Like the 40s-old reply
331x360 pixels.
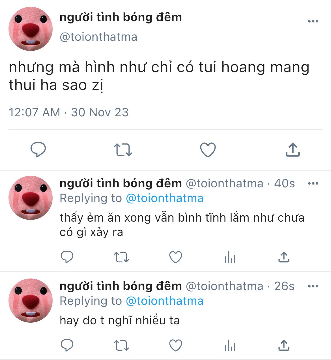pos(175,257)
